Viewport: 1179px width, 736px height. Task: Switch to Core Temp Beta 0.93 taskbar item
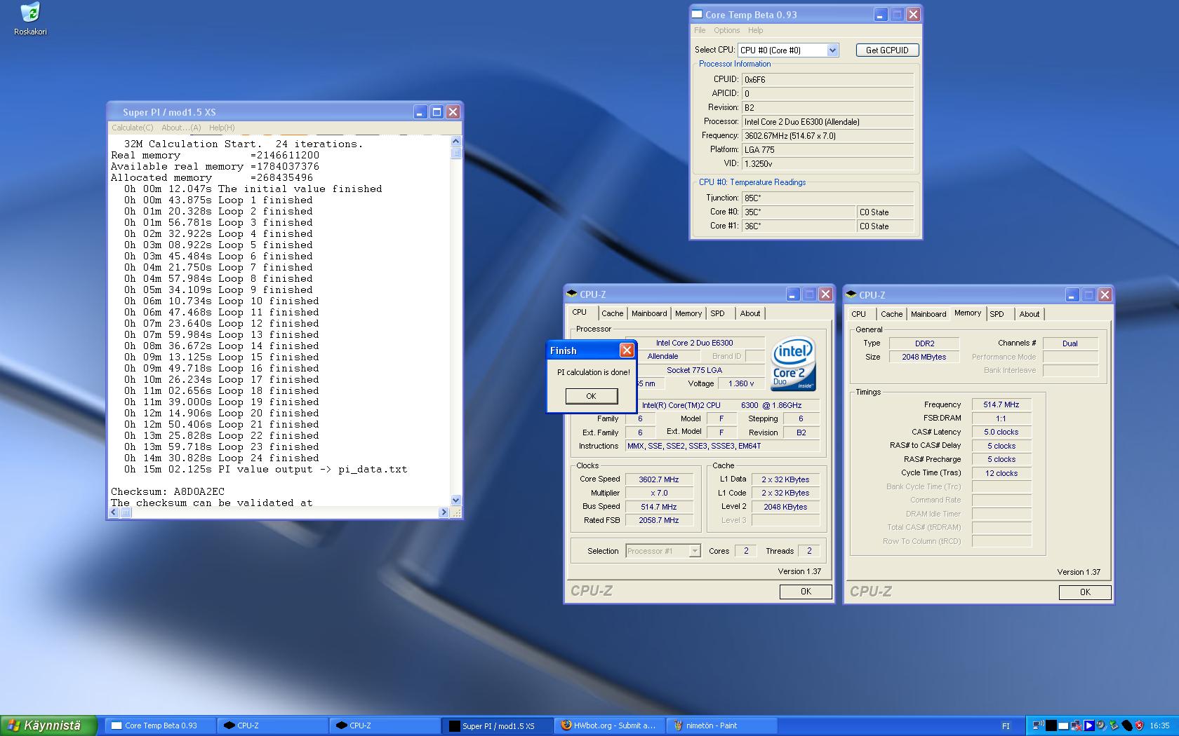point(161,725)
